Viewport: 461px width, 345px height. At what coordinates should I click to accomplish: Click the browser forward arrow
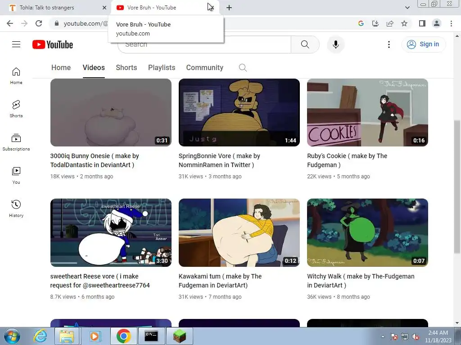point(24,23)
